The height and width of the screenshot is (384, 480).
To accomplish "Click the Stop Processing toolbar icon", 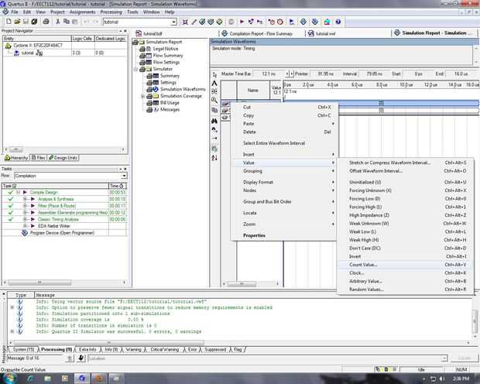I will pyautogui.click(x=231, y=22).
